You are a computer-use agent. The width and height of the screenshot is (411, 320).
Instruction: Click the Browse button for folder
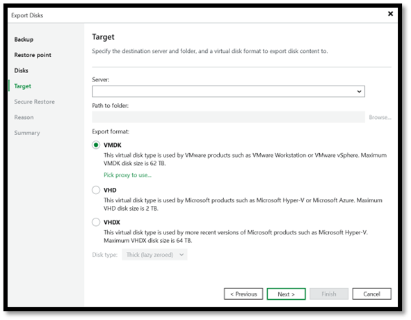(380, 118)
